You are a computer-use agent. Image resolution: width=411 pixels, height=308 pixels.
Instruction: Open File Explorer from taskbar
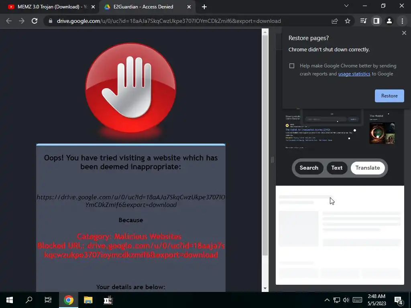[88, 300]
